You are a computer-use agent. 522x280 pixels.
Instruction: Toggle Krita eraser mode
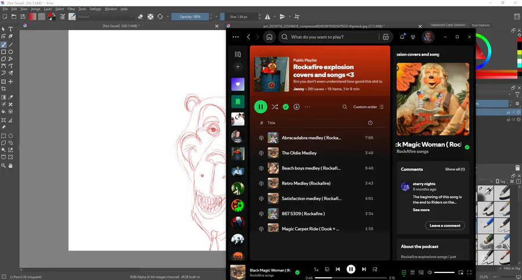coord(140,17)
